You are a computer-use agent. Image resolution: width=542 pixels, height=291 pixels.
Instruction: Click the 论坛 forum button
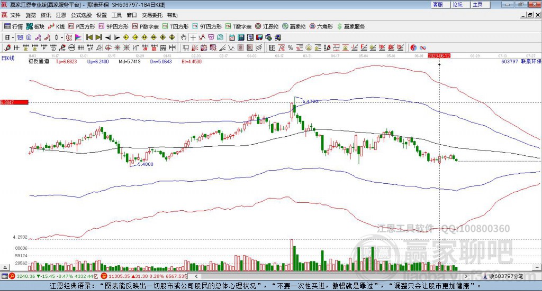[460, 4]
